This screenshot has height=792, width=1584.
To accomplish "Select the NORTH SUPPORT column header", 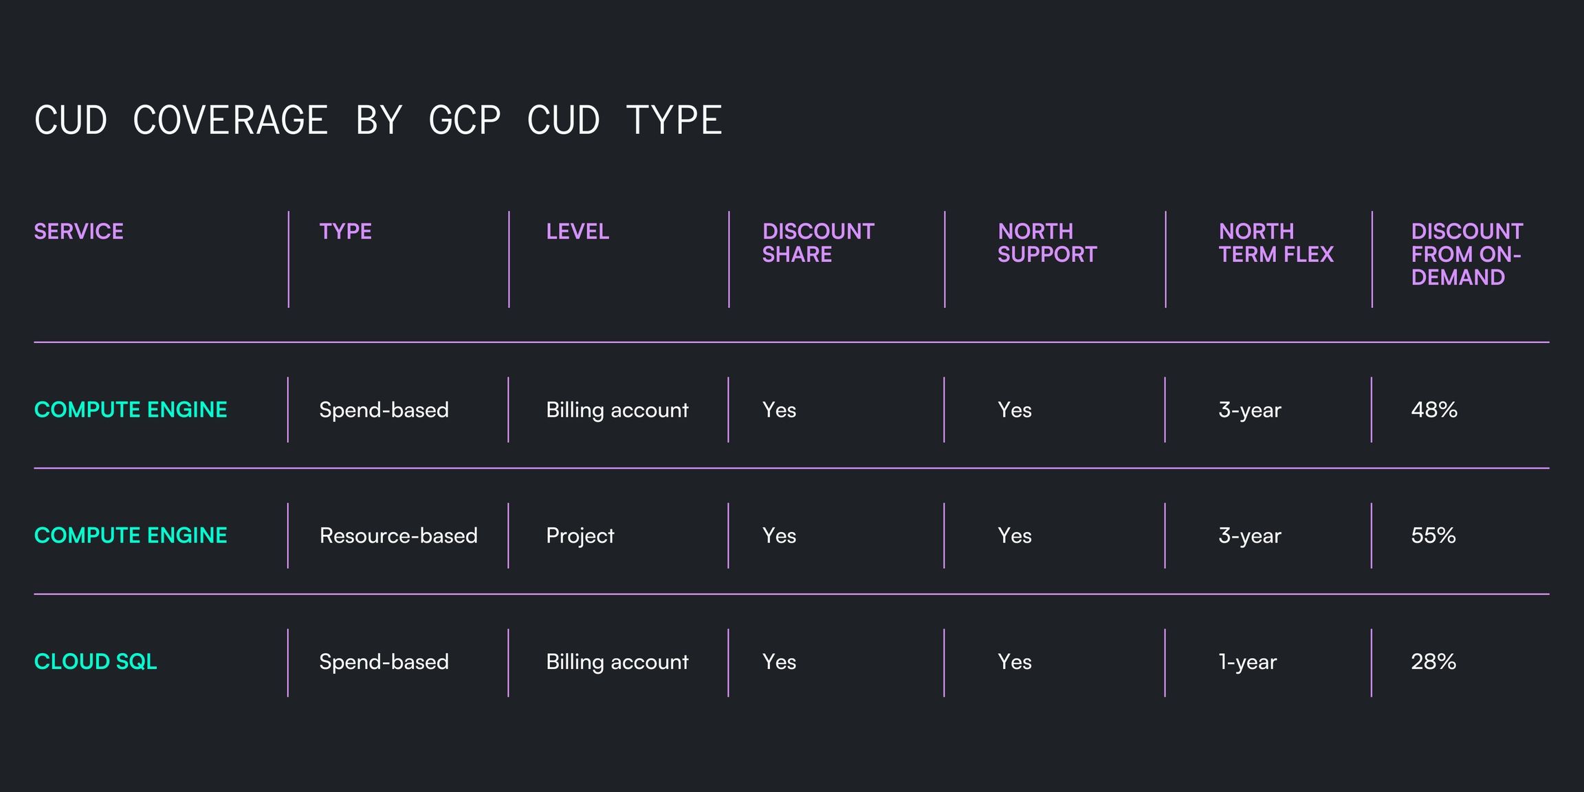I will tap(1047, 243).
